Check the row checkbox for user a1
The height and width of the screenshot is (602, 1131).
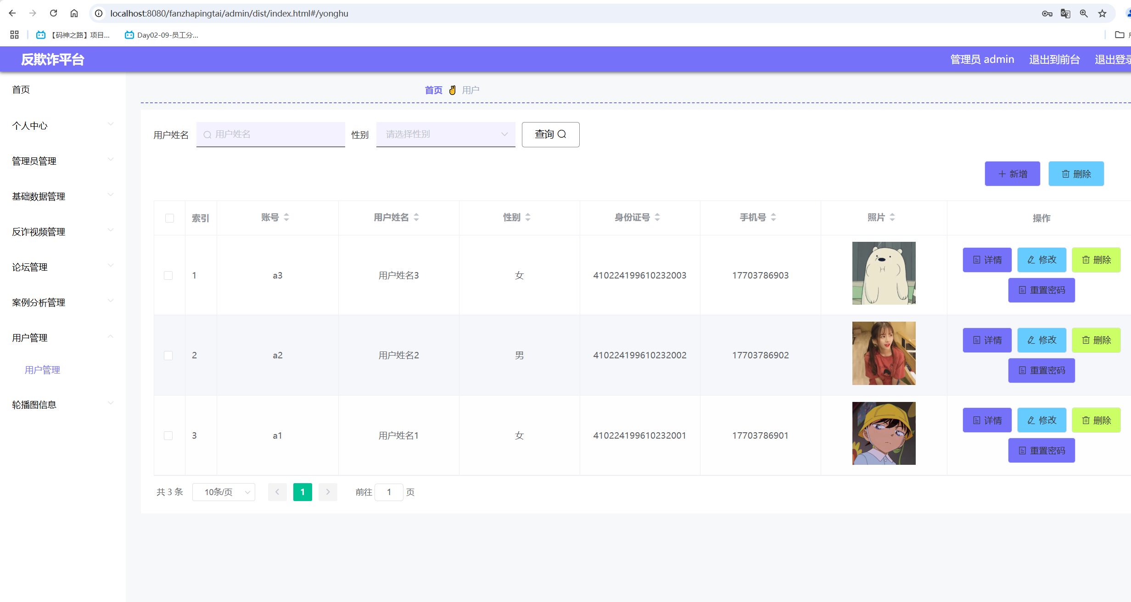pos(168,435)
